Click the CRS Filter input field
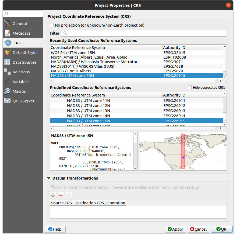 (144, 33)
